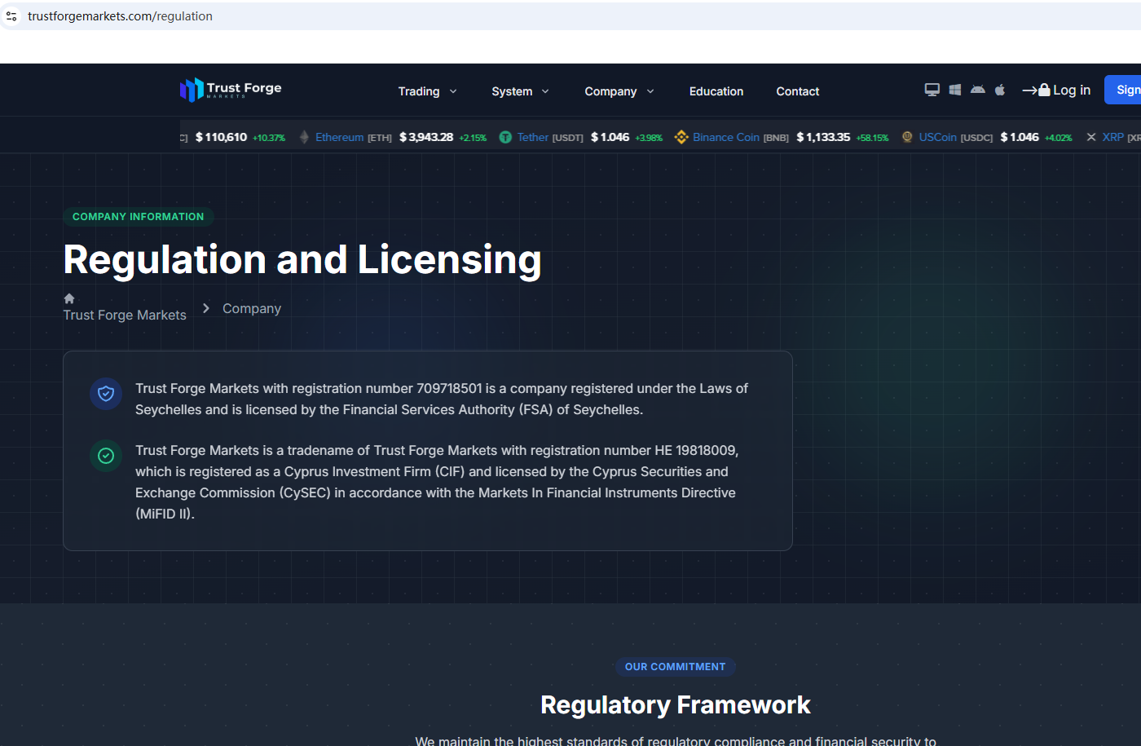Click the Binance Coin ticker icon
The width and height of the screenshot is (1141, 746).
coord(681,137)
